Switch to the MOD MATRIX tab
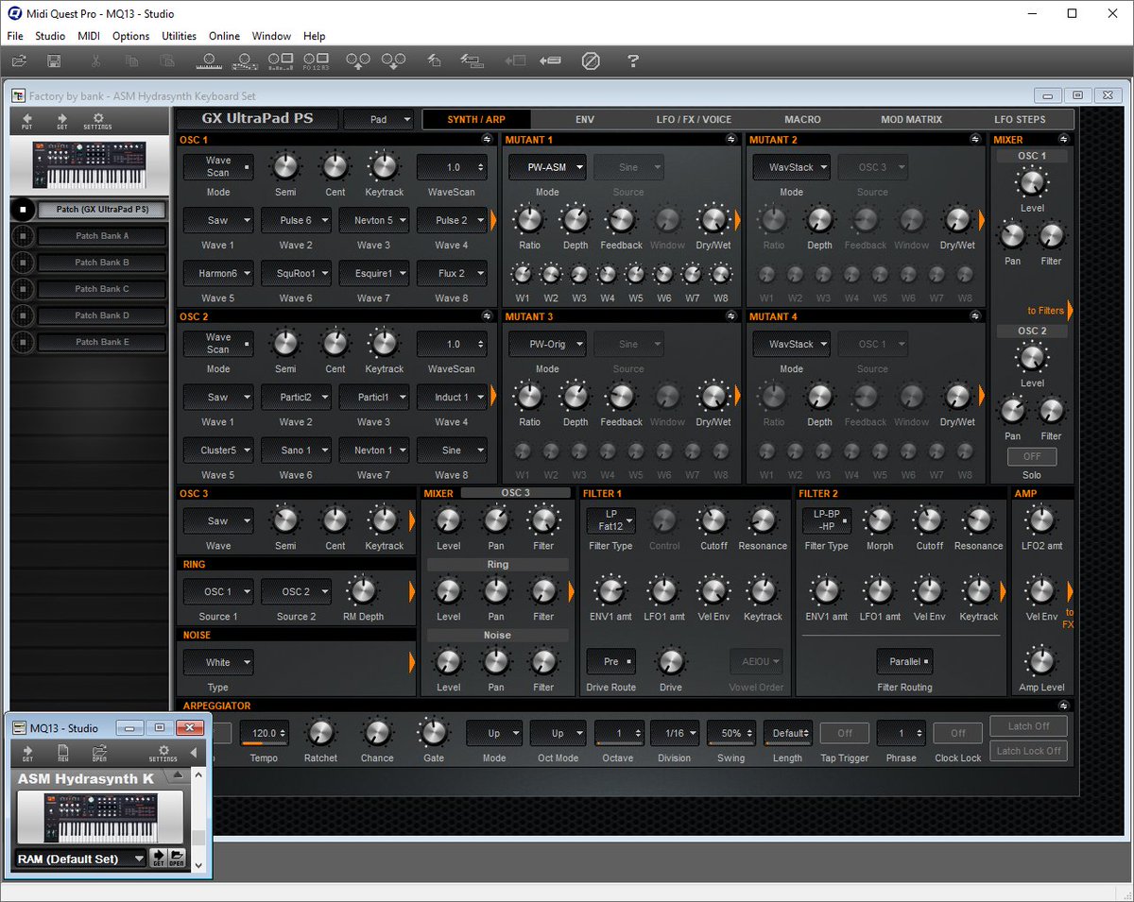 point(911,120)
